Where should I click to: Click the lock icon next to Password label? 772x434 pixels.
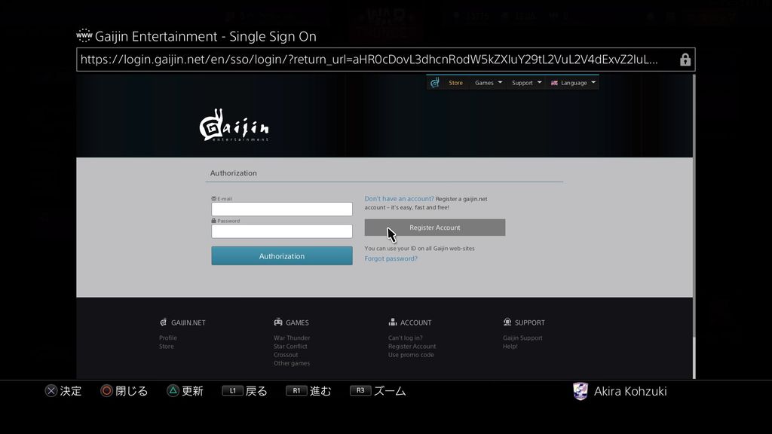pyautogui.click(x=213, y=221)
